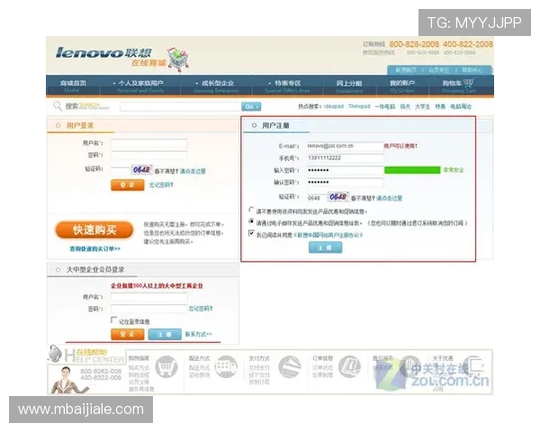This screenshot has height=432, width=540.
Task: Click the headset icon of 在线帮助 Help Center
Action: pyautogui.click(x=55, y=354)
